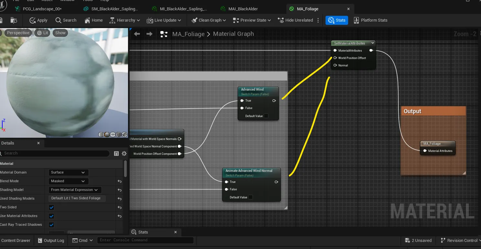Click the Enter Console Command field
Image resolution: width=481 pixels, height=249 pixels.
[146, 240]
